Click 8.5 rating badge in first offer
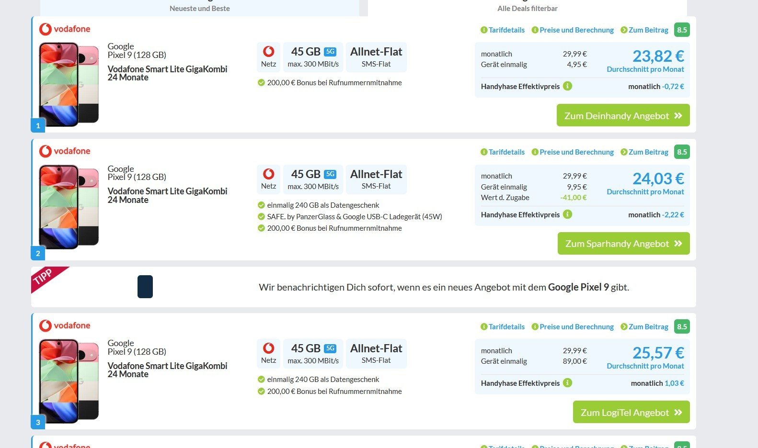The height and width of the screenshot is (448, 758). [681, 30]
